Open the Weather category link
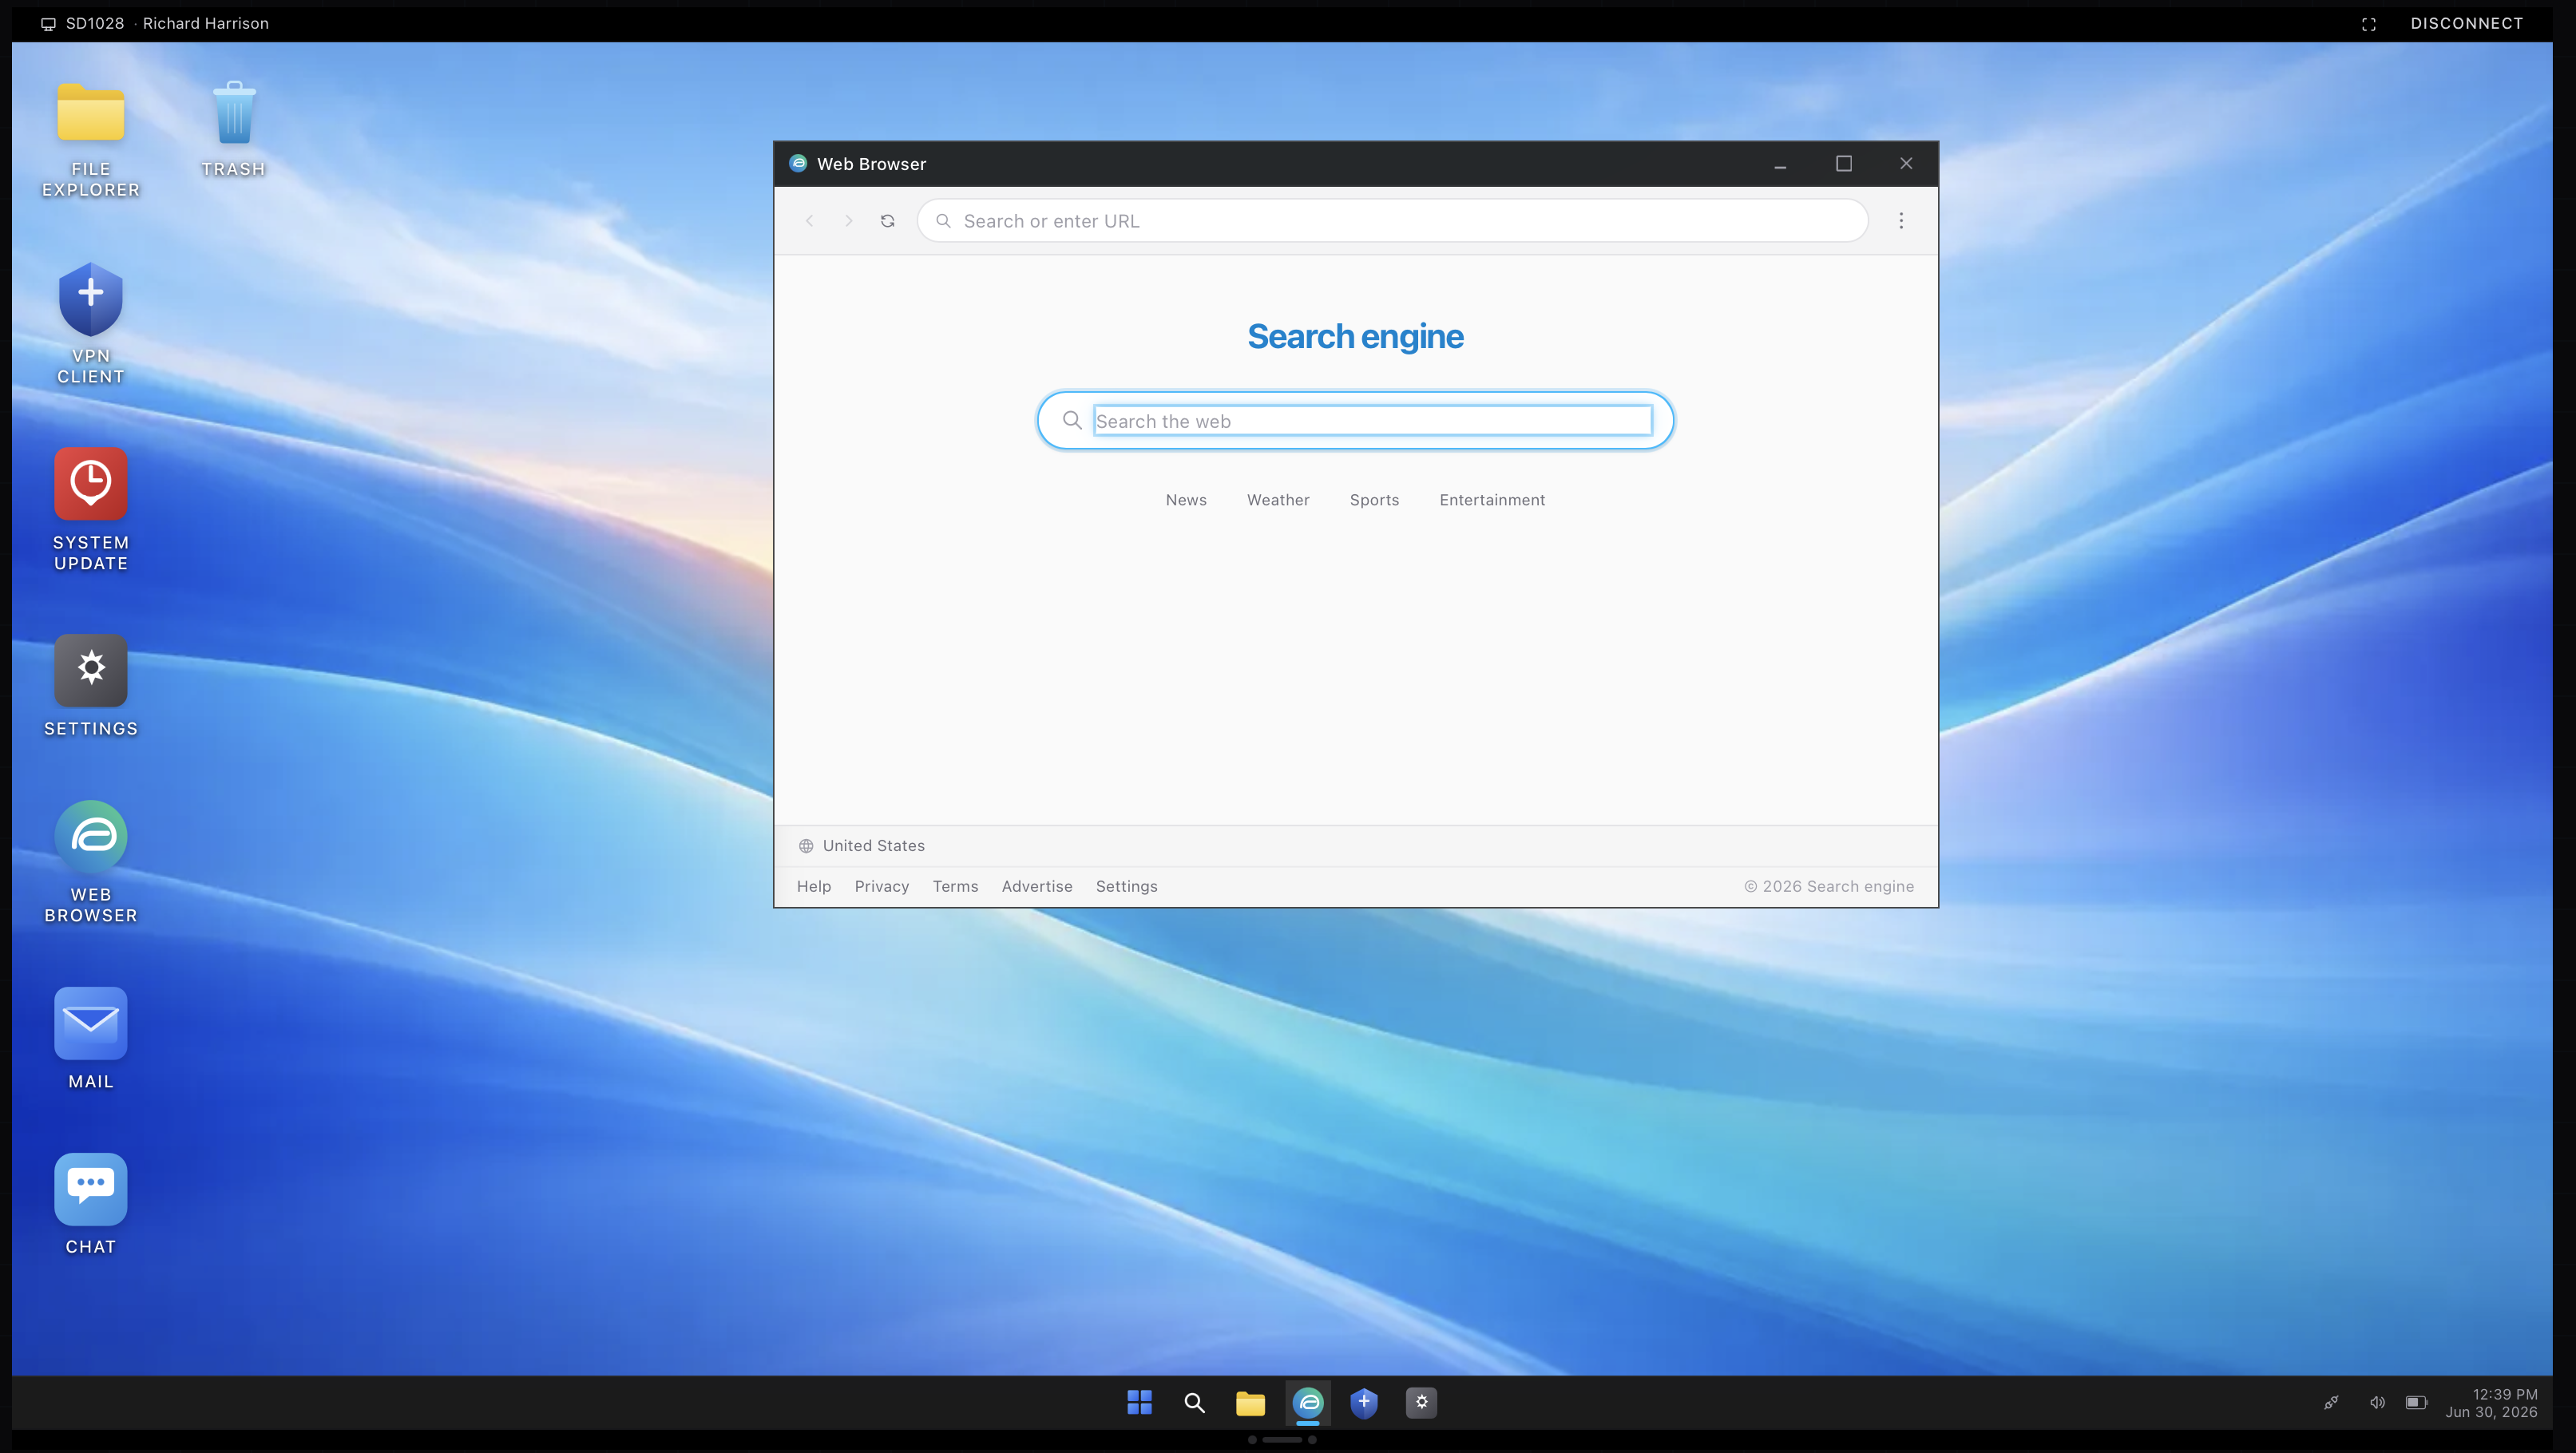This screenshot has height=1453, width=2576. tap(1278, 500)
